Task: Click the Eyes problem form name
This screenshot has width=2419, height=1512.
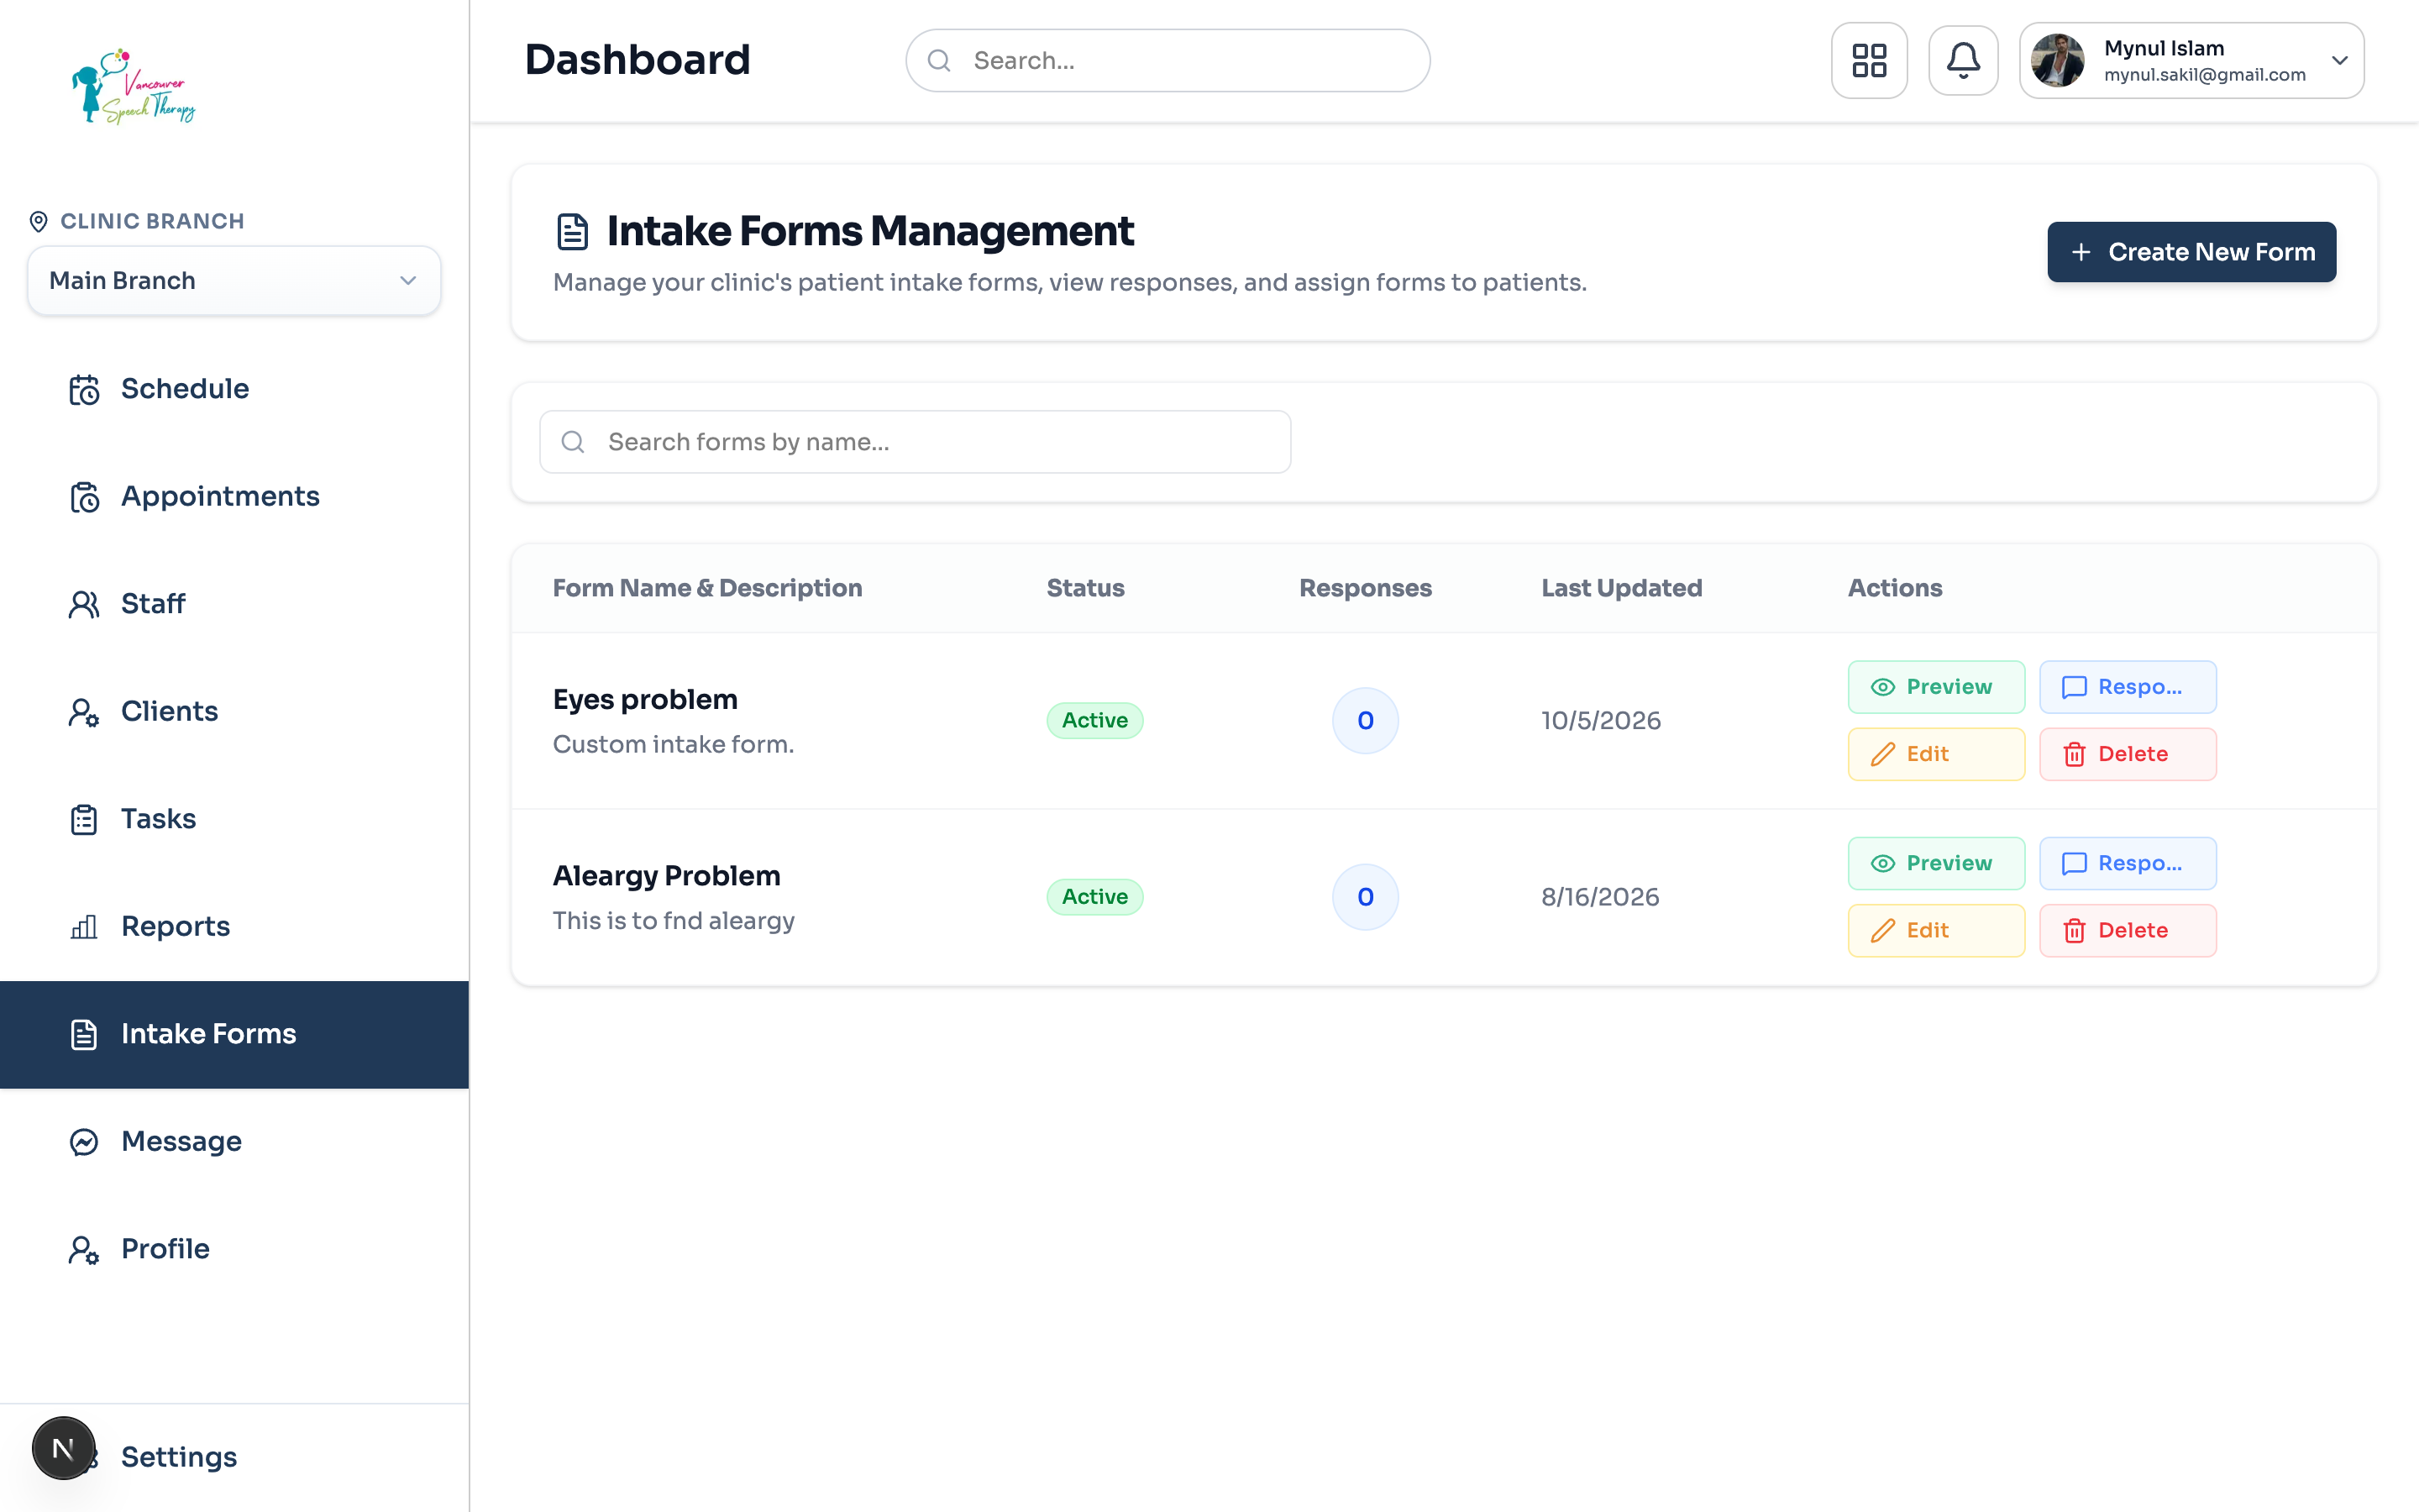Action: coord(645,699)
